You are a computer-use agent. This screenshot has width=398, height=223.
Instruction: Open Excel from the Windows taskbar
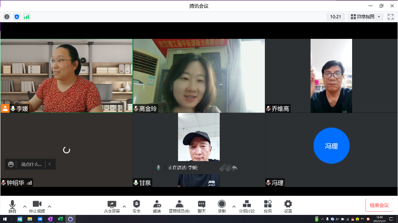point(61,219)
